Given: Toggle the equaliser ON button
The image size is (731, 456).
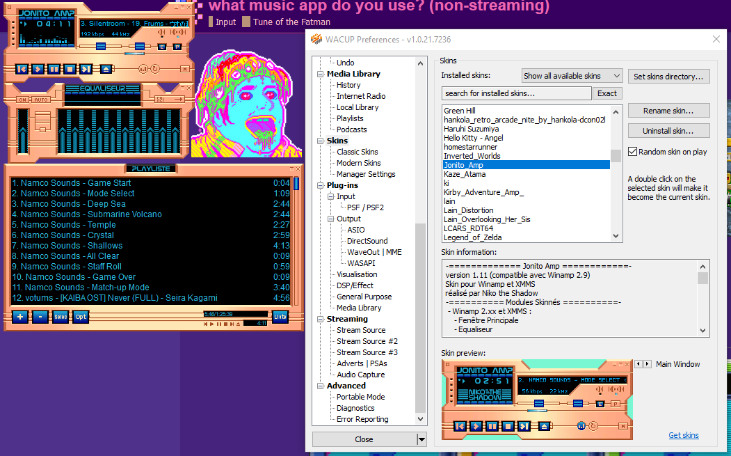Looking at the screenshot, I should coord(22,100).
